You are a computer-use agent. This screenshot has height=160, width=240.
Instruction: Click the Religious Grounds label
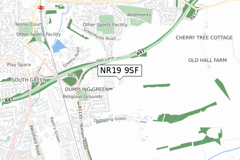[x=82, y=97]
